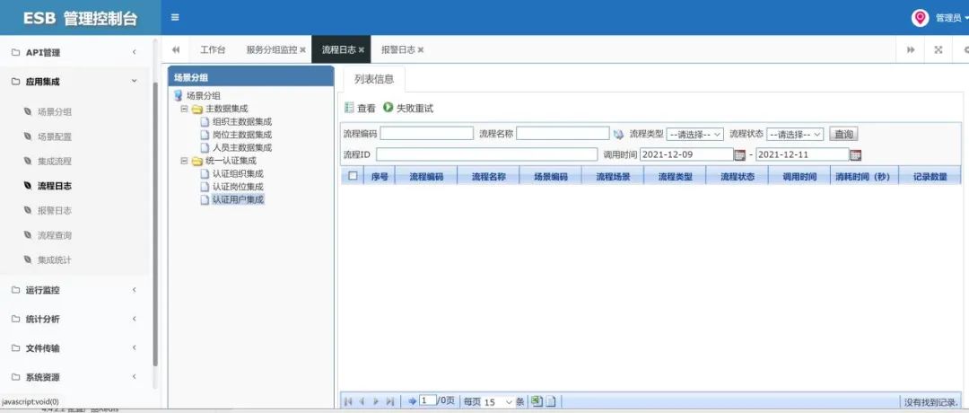Go to next page icon
969x413 pixels.
[x=376, y=402]
